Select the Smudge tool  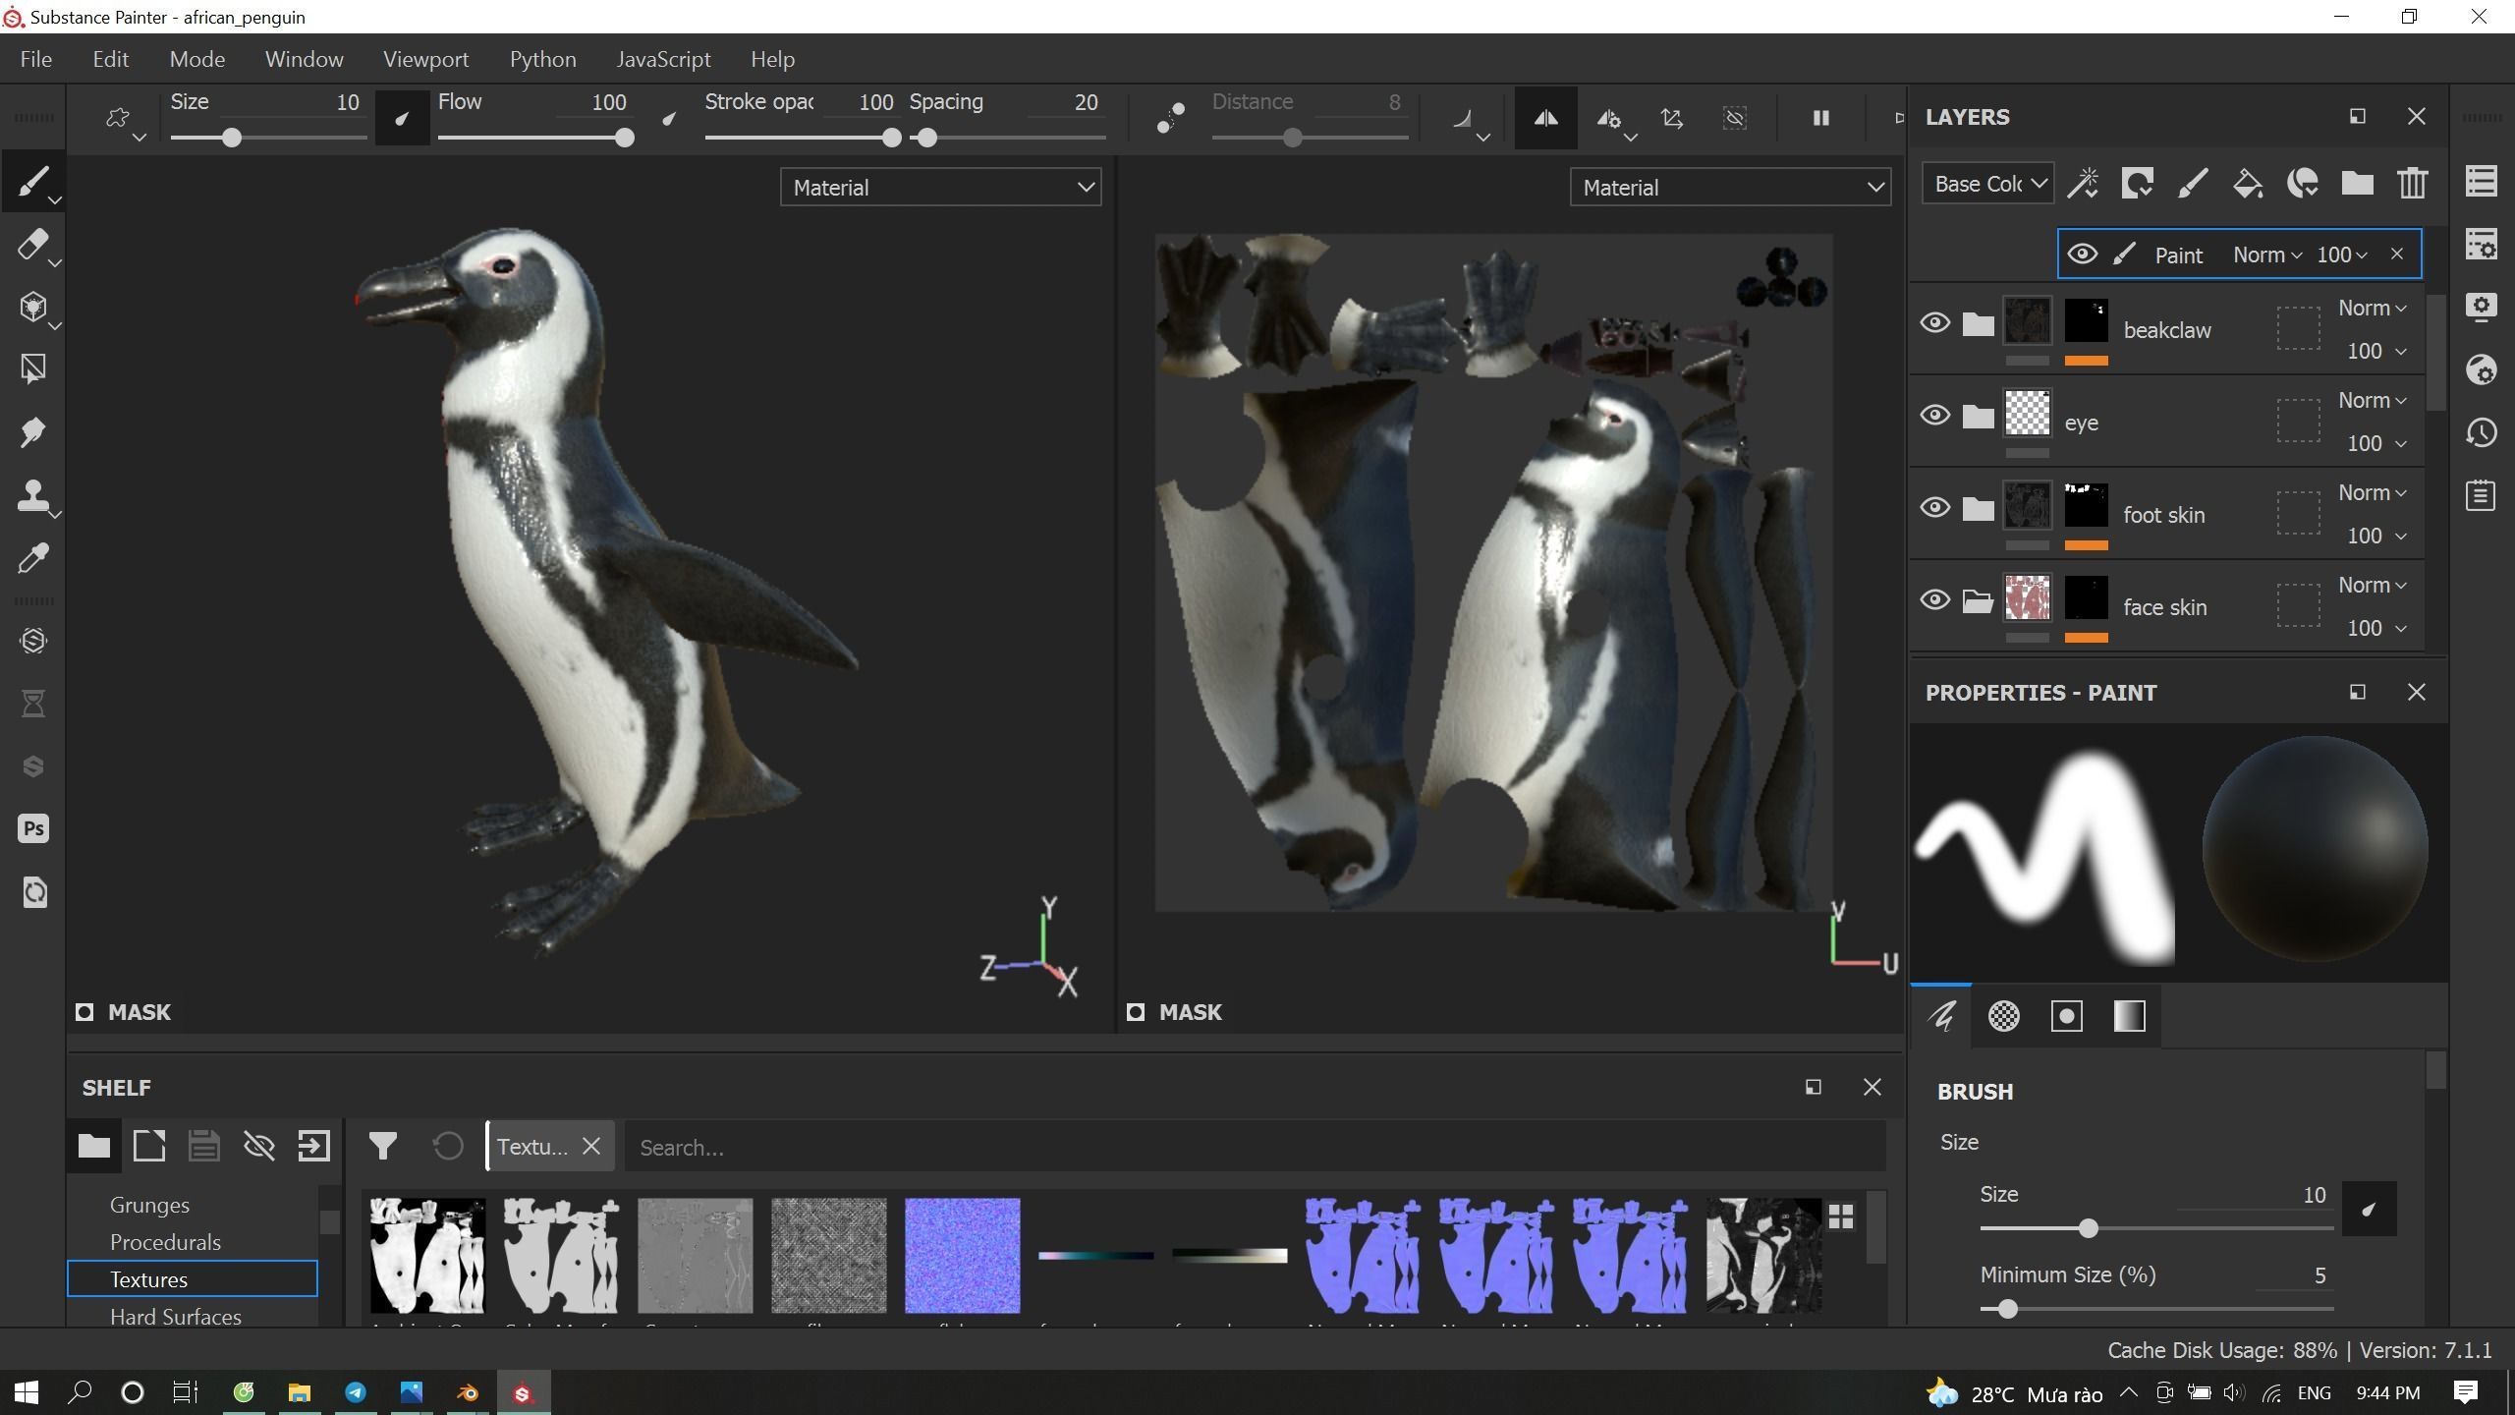[x=32, y=432]
